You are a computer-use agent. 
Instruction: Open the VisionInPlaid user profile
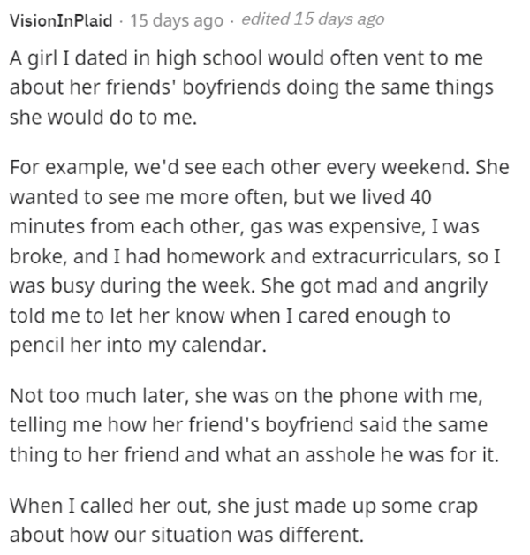(x=61, y=20)
